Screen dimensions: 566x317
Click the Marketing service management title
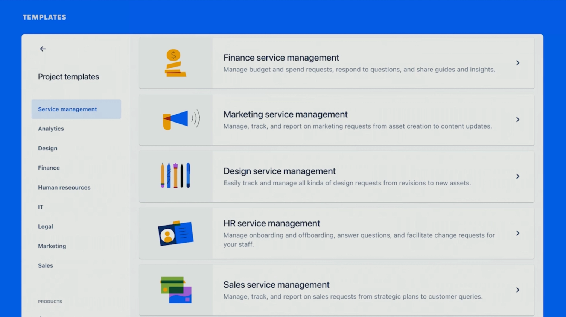coord(285,114)
